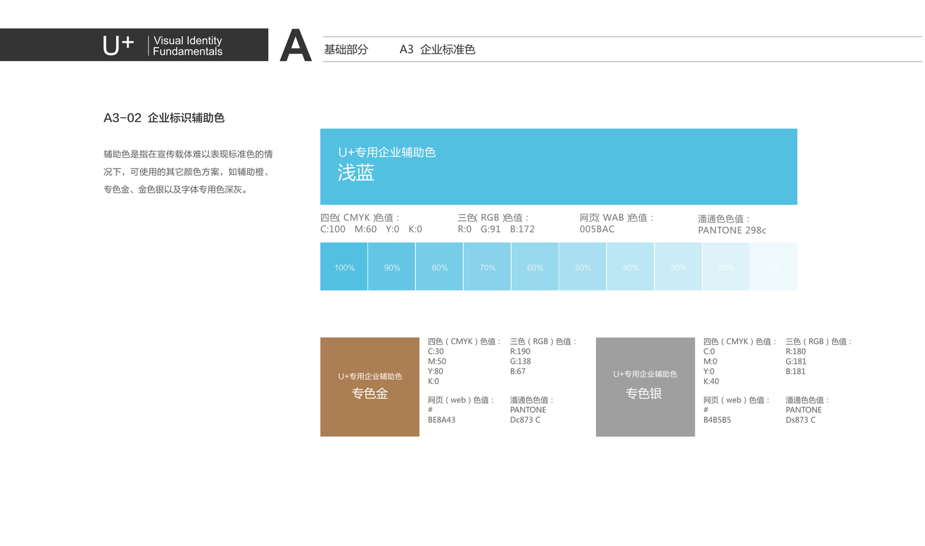Click the gold Pantone value 'Dc873 C'

(x=525, y=420)
